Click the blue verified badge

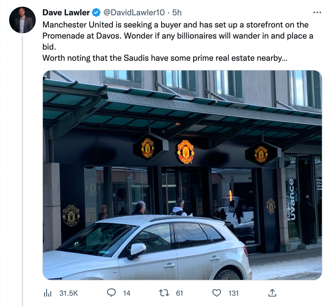pos(96,13)
